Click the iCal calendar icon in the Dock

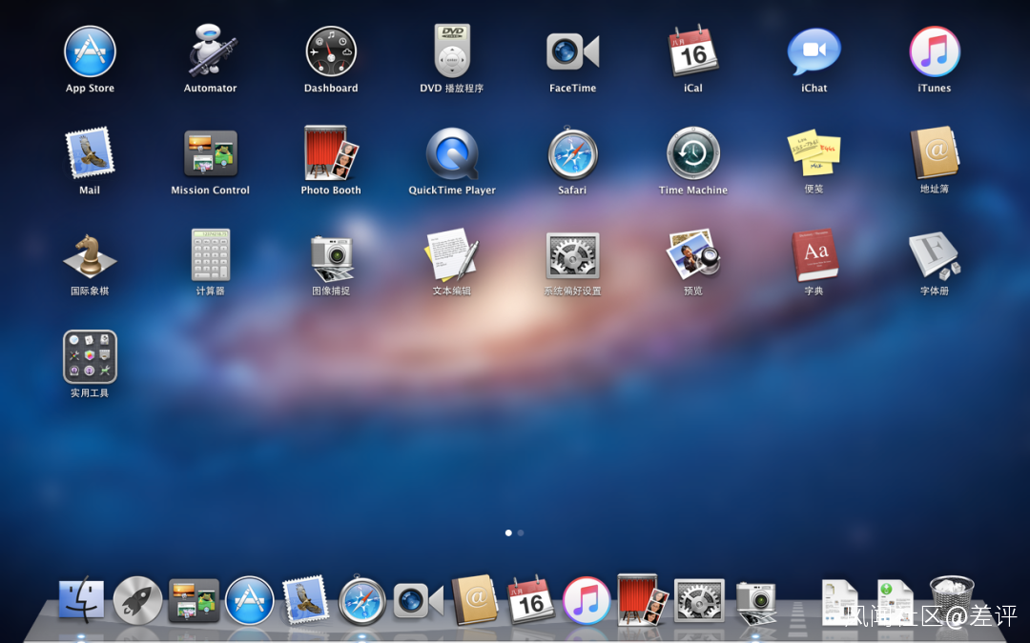(x=531, y=600)
